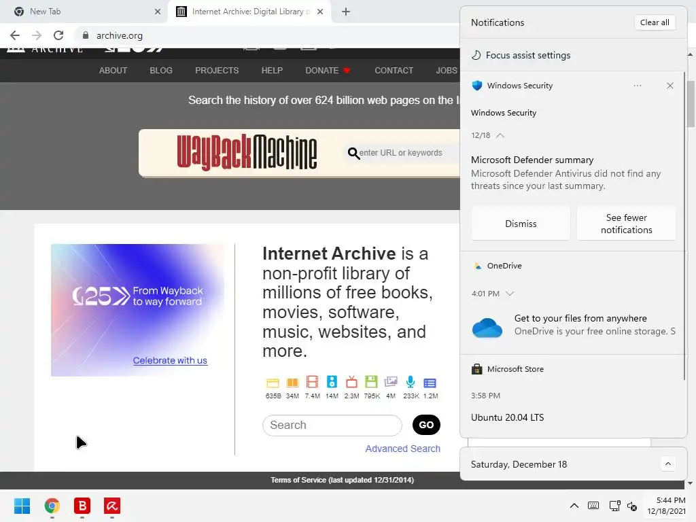
Task: Click the GO search button
Action: [x=426, y=425]
